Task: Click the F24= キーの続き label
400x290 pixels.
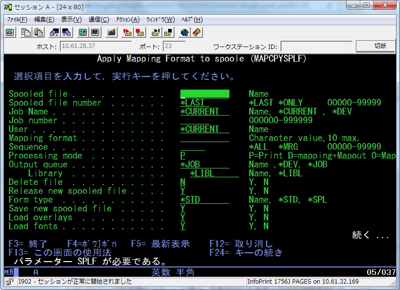Action: coord(246,253)
